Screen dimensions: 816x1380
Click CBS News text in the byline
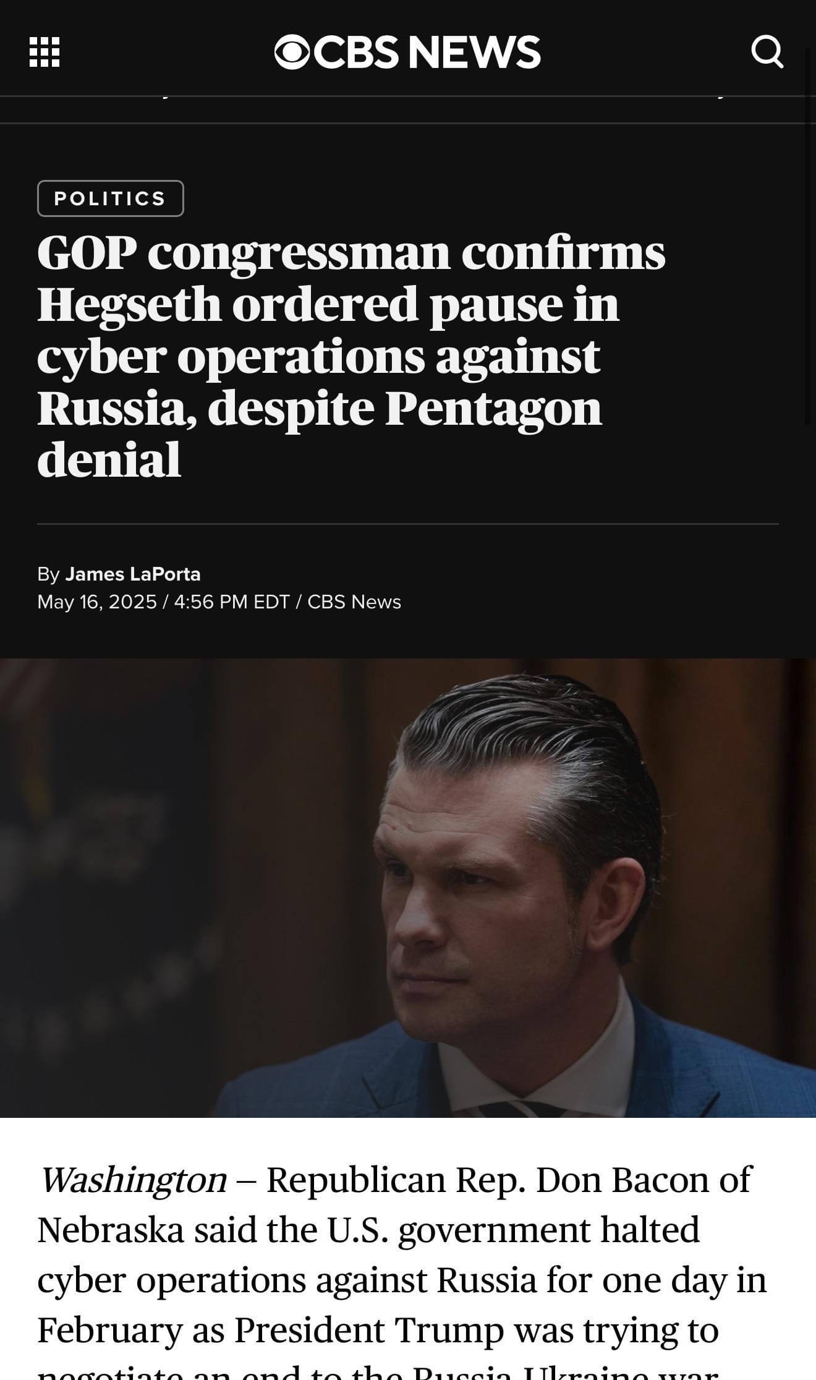click(354, 602)
